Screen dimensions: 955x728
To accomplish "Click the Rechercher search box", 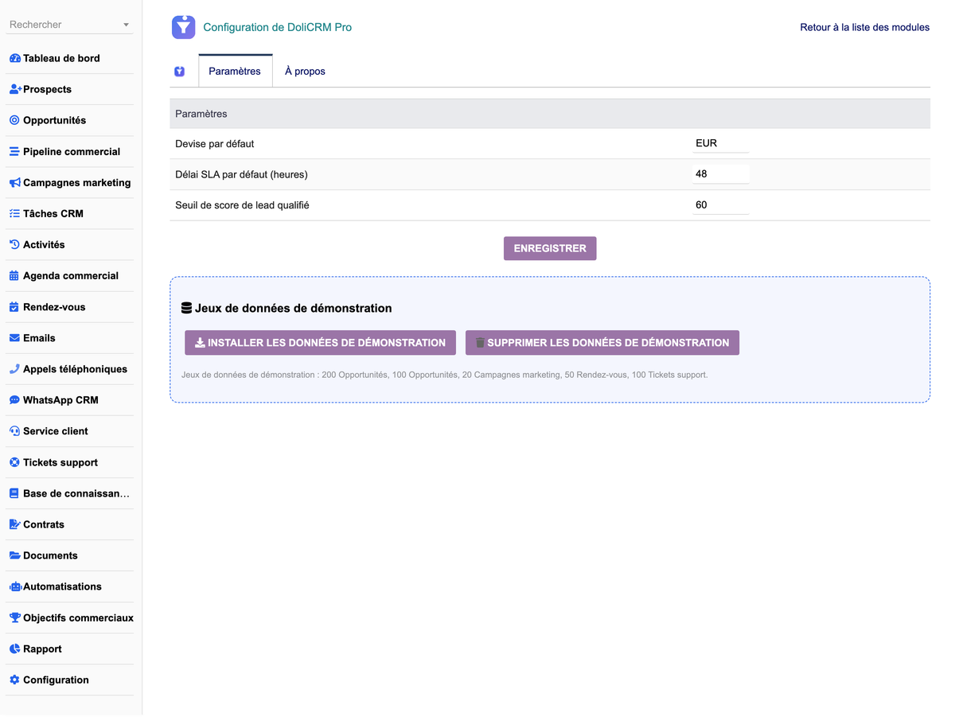I will [69, 25].
